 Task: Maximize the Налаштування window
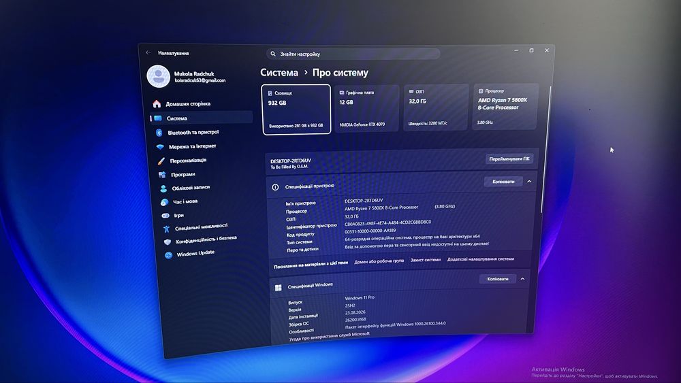[531, 50]
